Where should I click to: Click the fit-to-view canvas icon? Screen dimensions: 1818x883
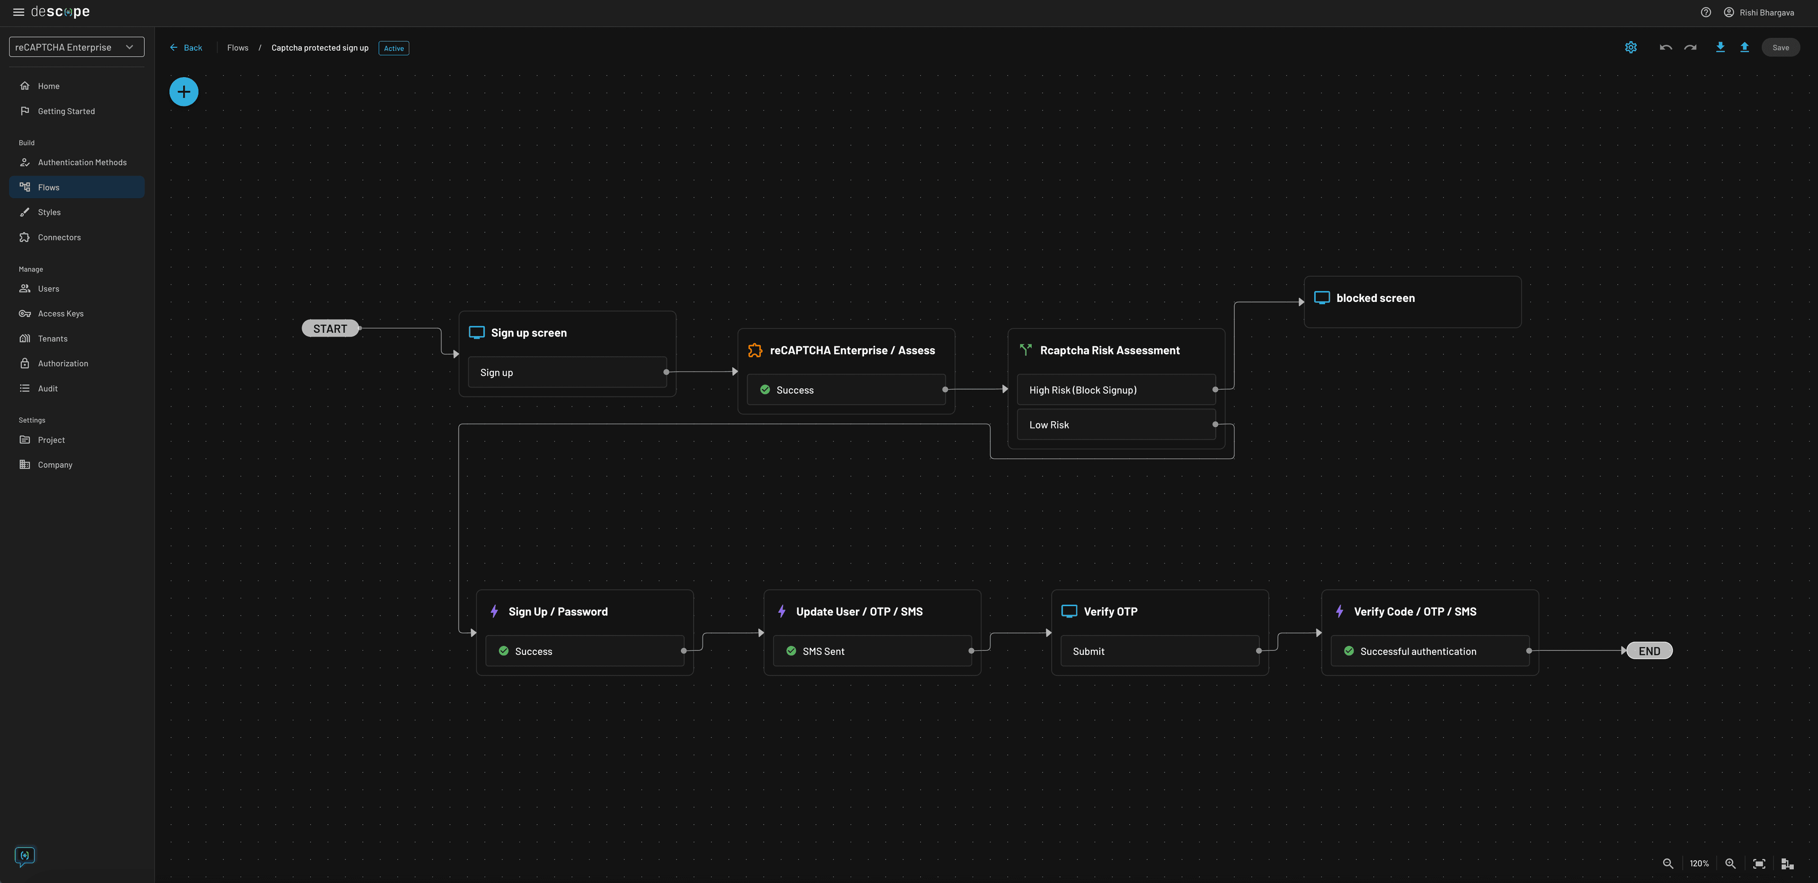click(1759, 863)
